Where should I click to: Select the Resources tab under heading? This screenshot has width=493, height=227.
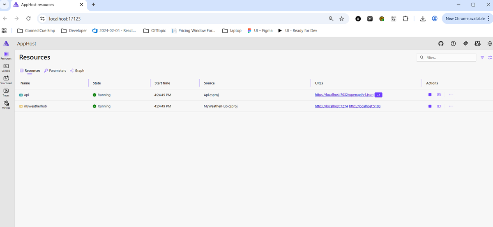pyautogui.click(x=30, y=71)
